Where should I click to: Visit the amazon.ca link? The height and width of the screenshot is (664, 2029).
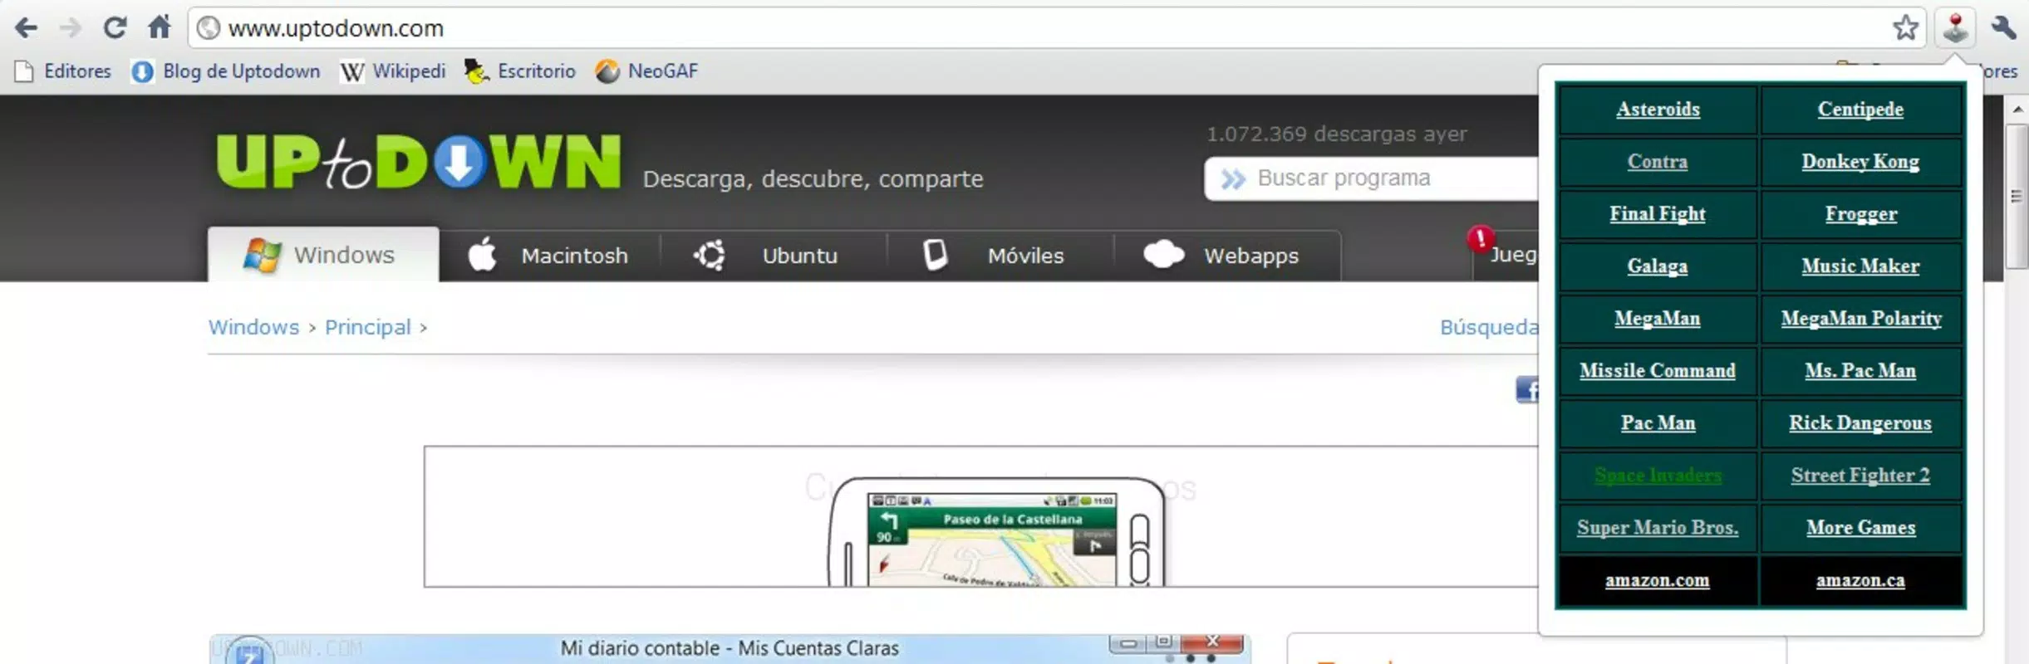[1860, 580]
